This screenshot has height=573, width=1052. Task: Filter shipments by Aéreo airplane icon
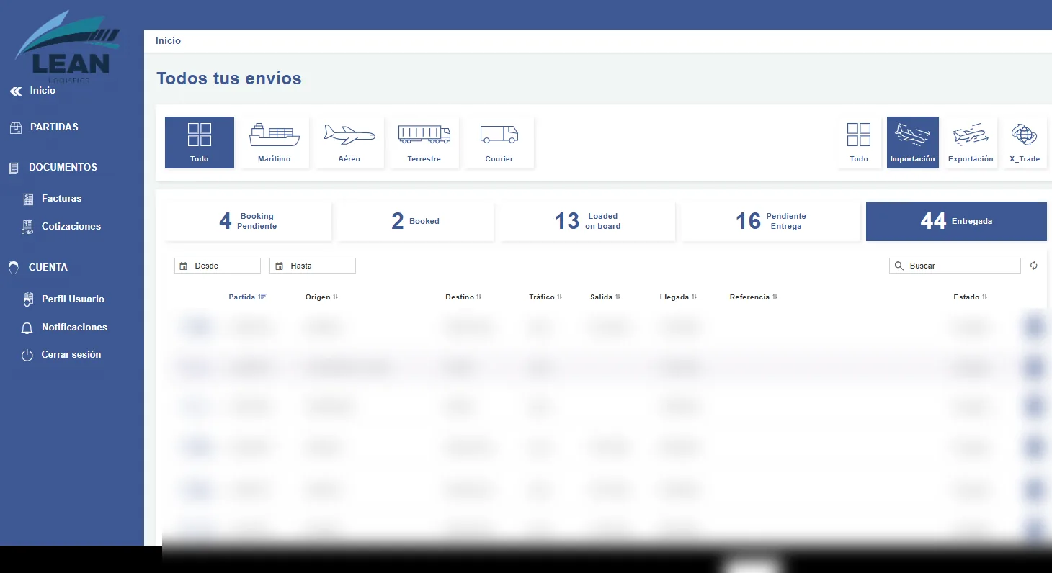click(x=349, y=143)
